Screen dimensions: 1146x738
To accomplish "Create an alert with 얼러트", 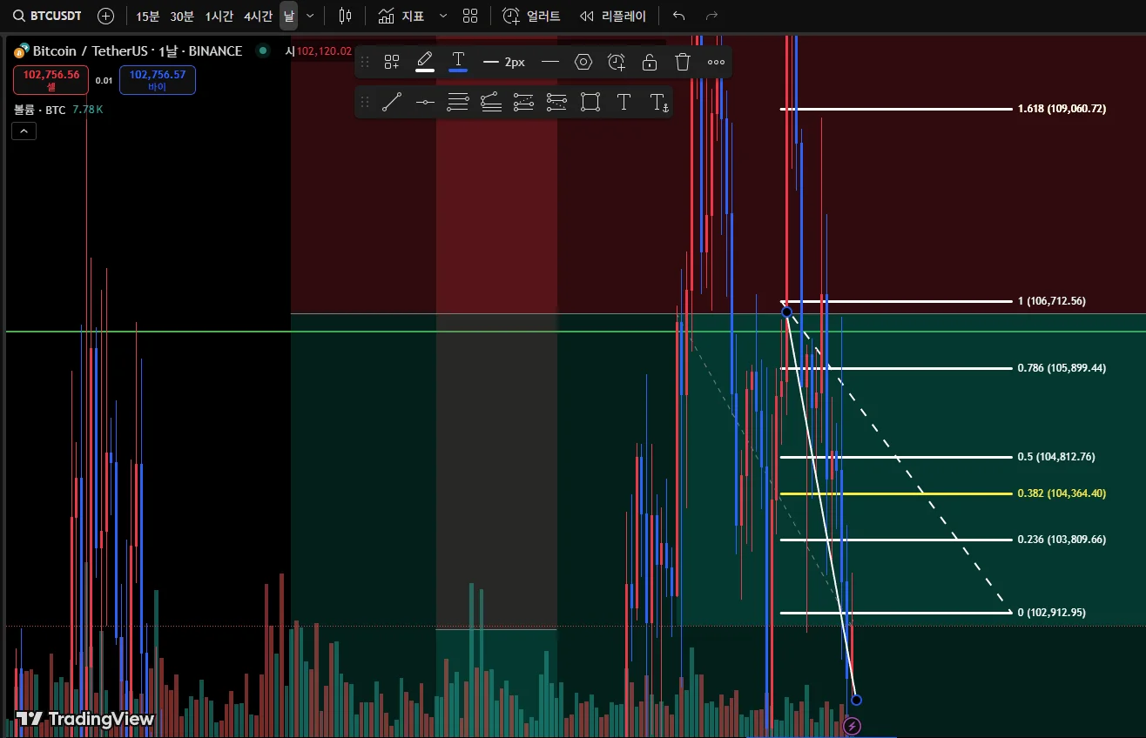I will [532, 16].
